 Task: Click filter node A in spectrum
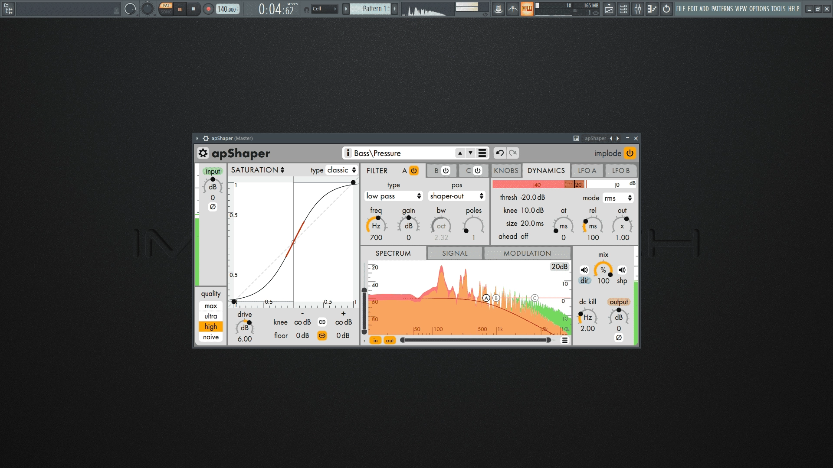click(x=486, y=298)
